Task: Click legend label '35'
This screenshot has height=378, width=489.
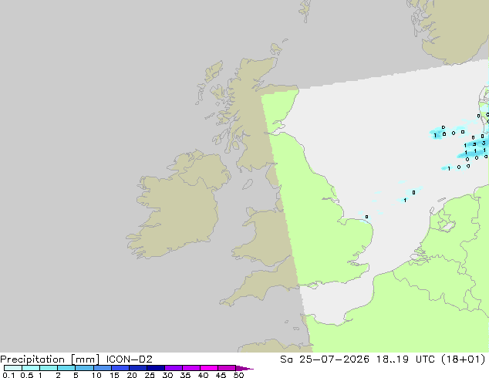Action: 185,375
